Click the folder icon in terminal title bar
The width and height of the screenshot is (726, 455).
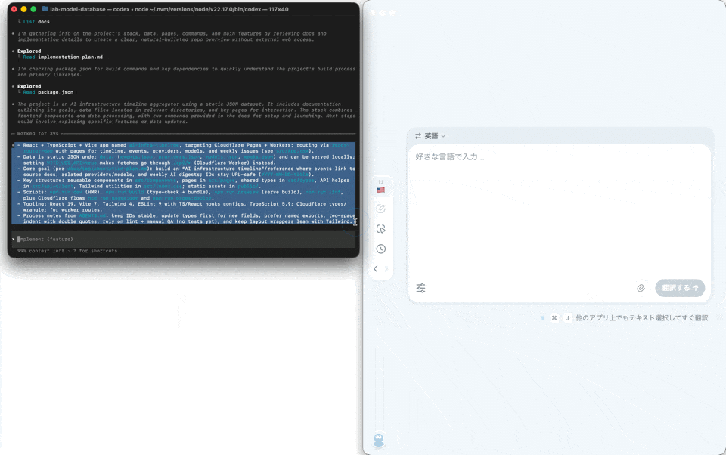click(x=45, y=8)
